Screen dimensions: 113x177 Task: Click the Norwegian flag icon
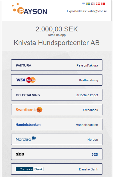[98, 4]
